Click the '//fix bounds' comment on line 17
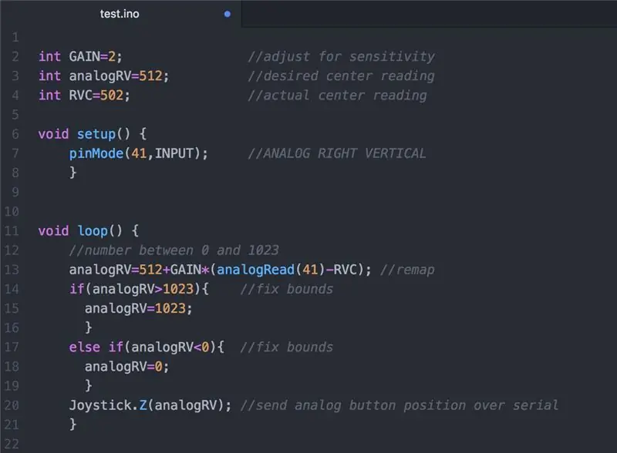 coord(286,347)
